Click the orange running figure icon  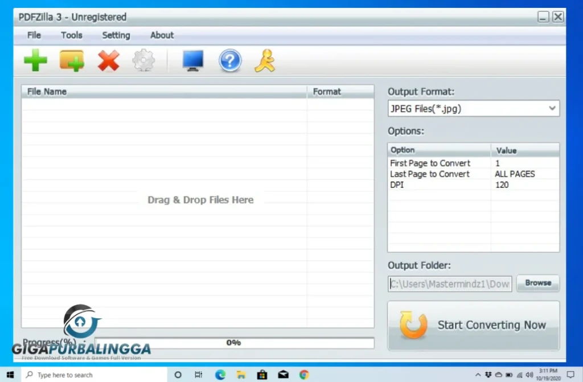pos(265,60)
